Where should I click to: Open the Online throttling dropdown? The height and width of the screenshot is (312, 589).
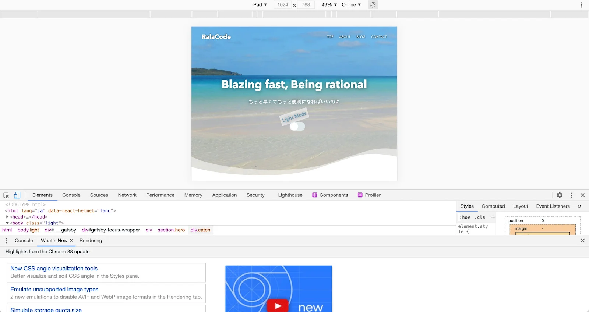pos(351,5)
